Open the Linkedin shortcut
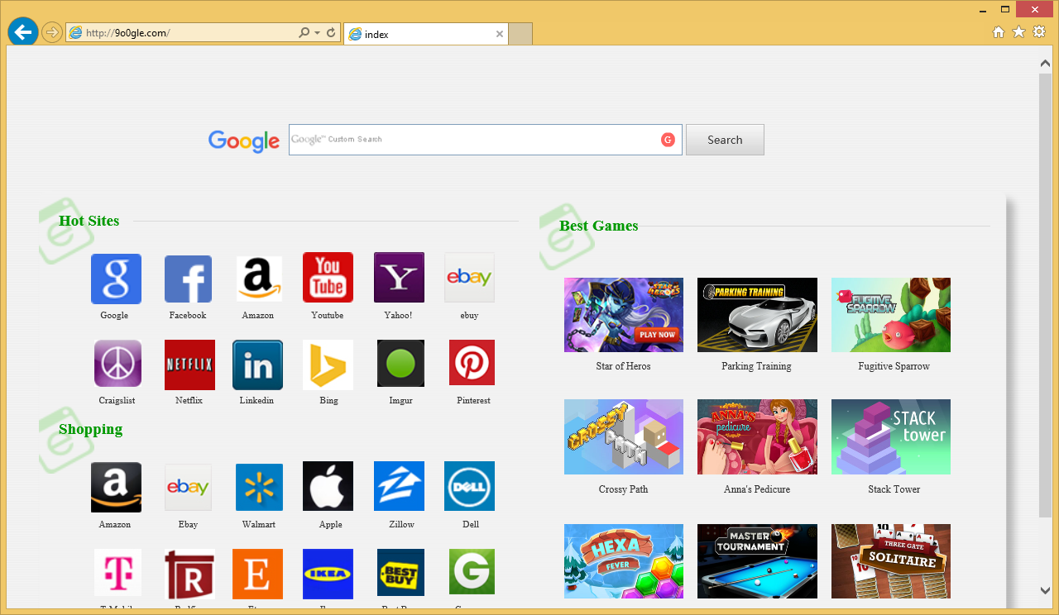The width and height of the screenshot is (1059, 615). [x=257, y=365]
